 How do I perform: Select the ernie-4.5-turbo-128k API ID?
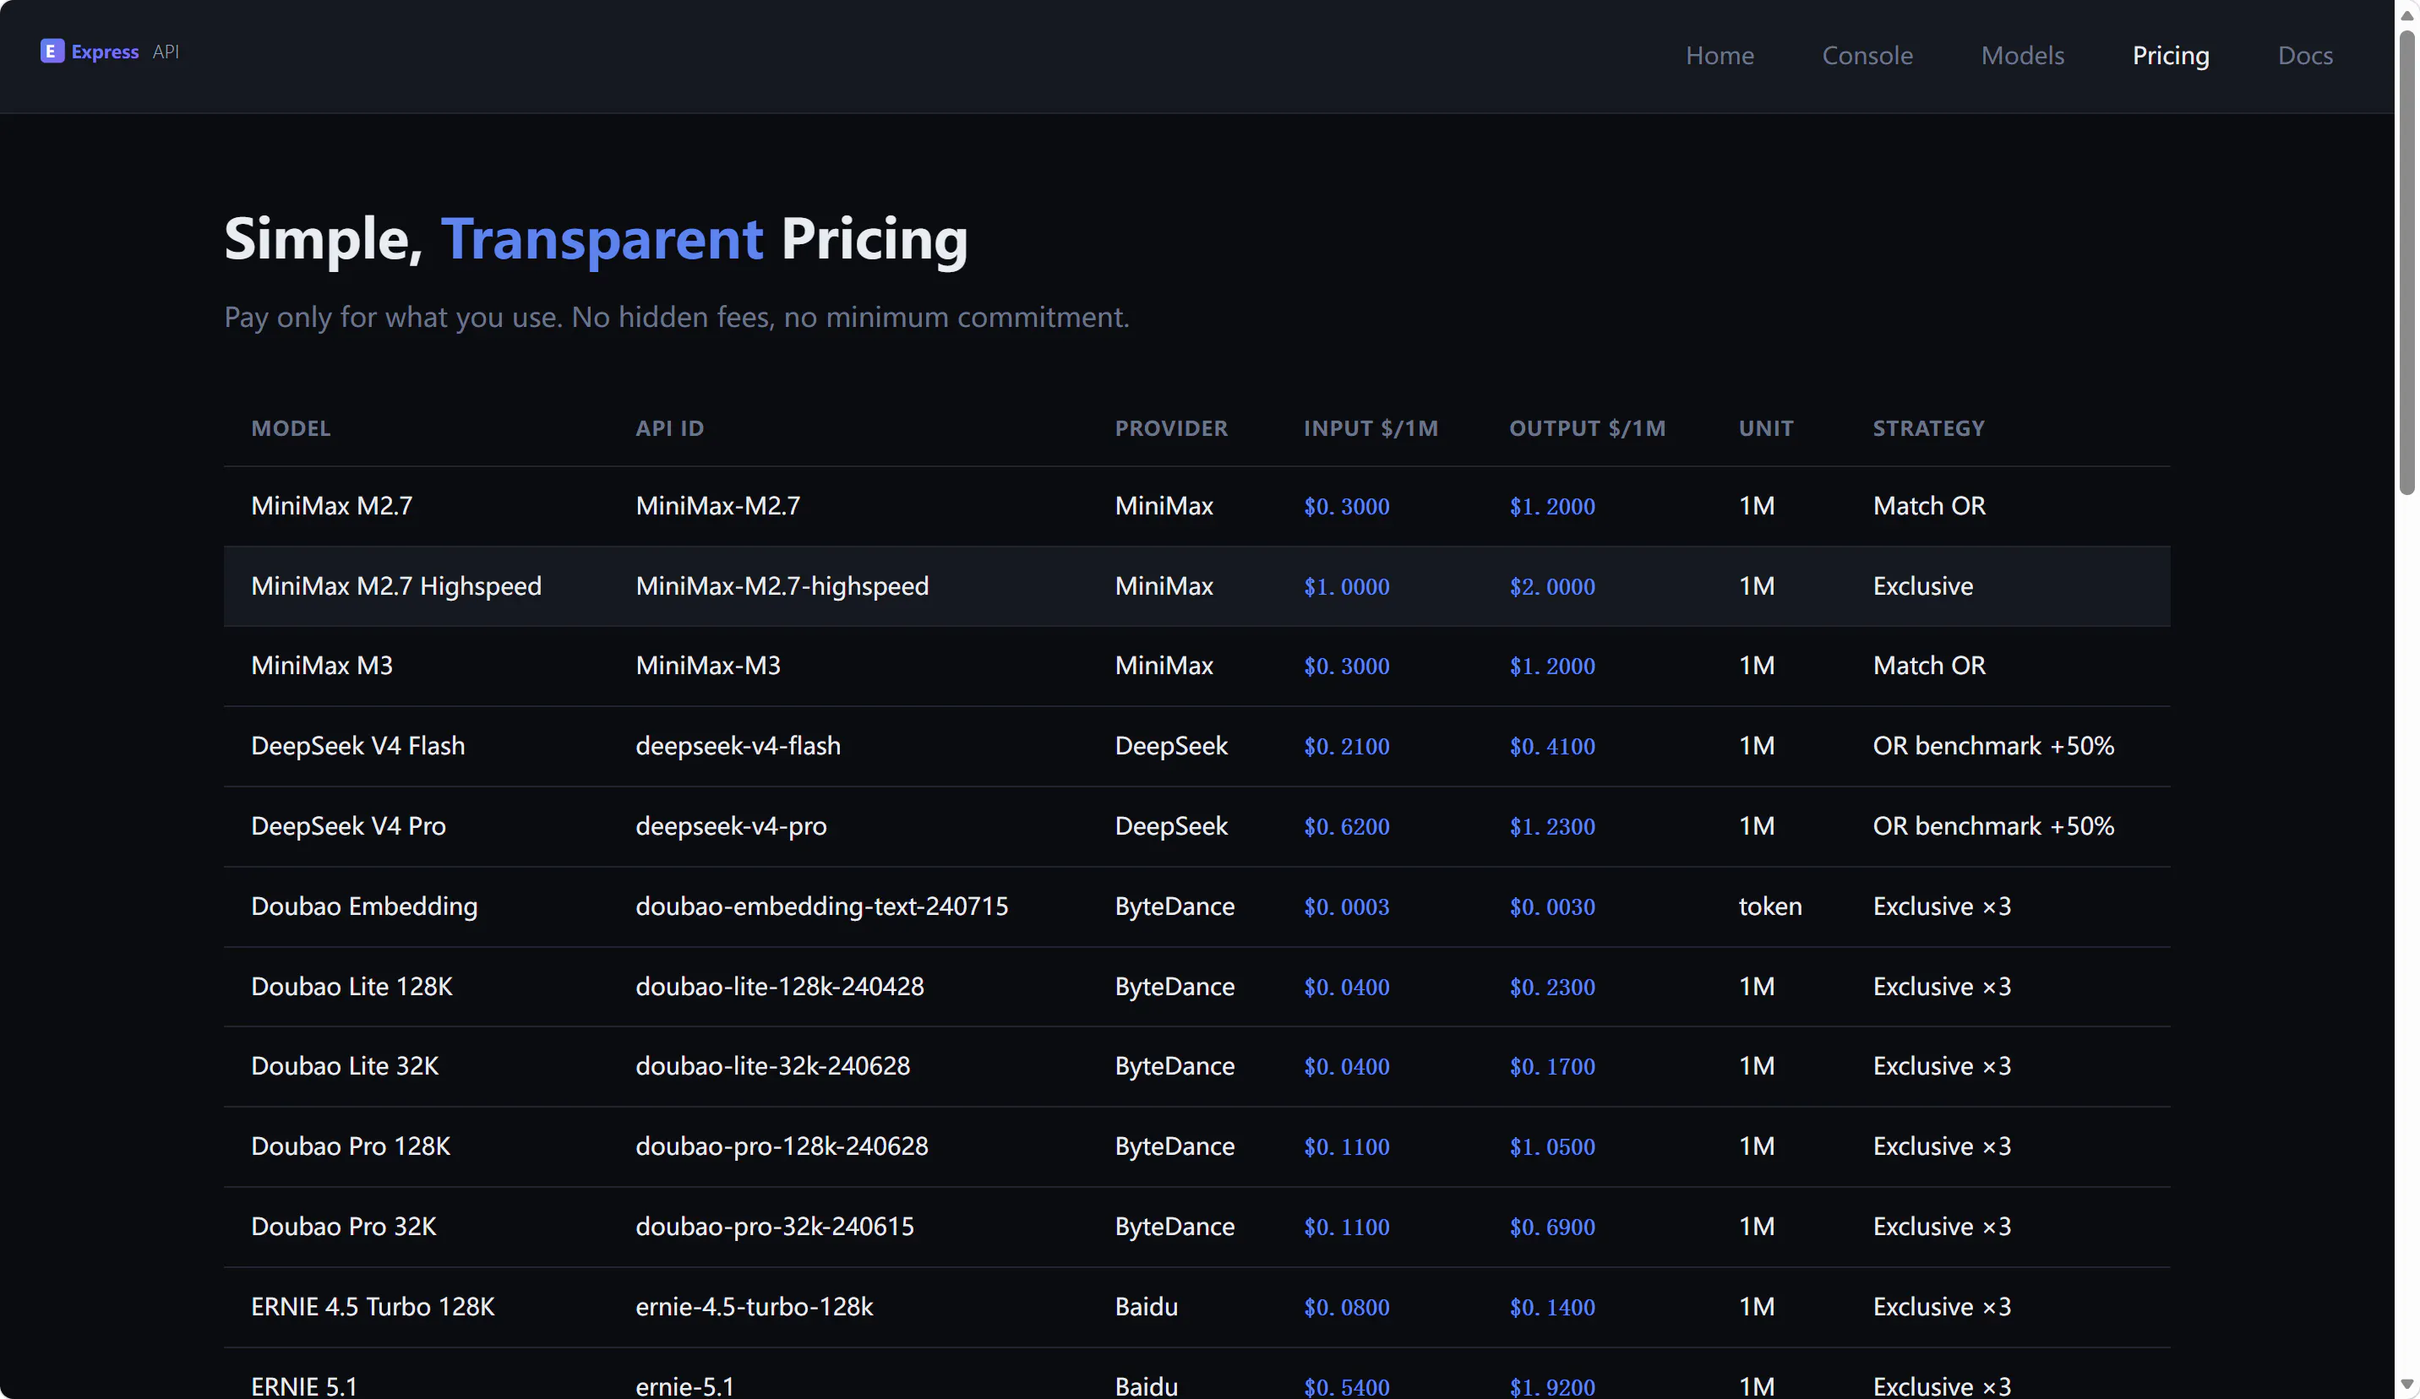coord(754,1307)
